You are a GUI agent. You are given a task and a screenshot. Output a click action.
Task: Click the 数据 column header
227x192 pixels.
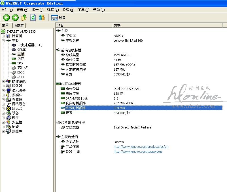coord(117,25)
